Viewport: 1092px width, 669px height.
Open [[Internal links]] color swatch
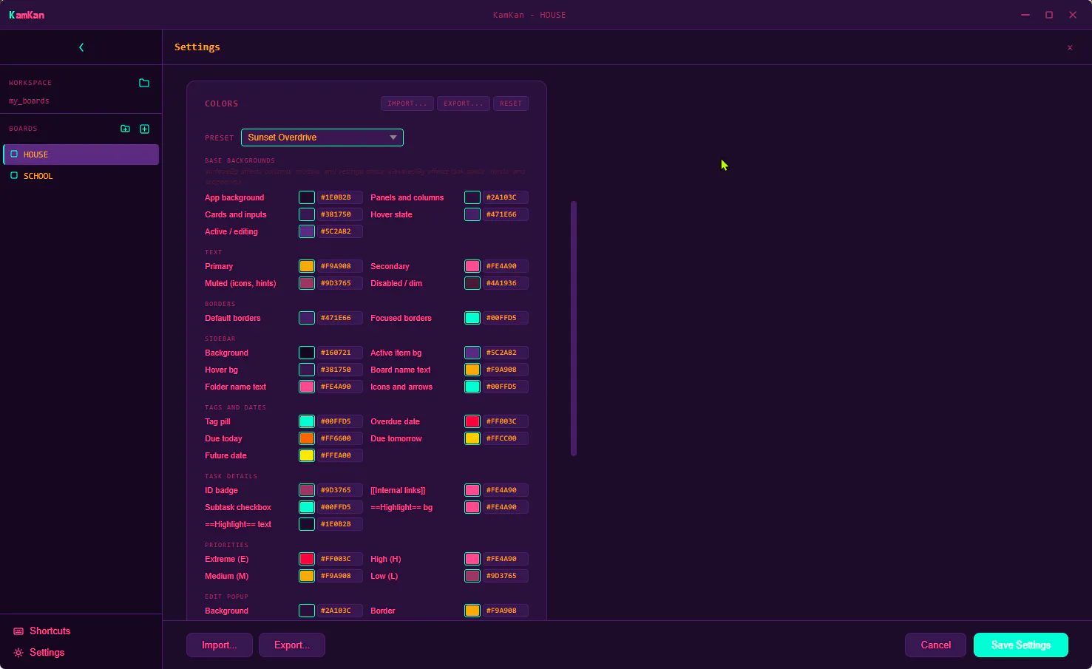tap(472, 490)
